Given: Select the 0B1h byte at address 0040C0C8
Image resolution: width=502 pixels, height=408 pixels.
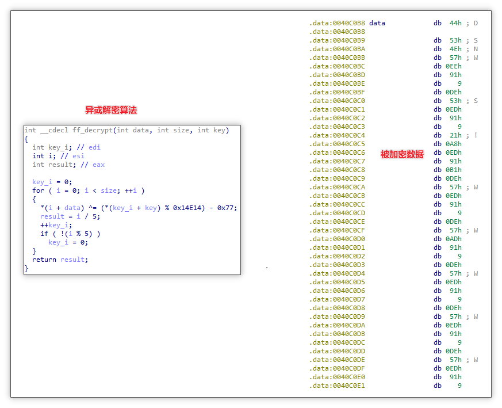Looking at the screenshot, I should click(x=454, y=170).
